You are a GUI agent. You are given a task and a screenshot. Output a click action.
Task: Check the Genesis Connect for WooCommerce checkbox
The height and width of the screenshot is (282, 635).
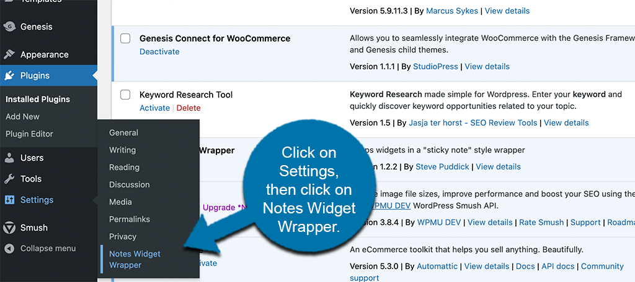(x=125, y=38)
